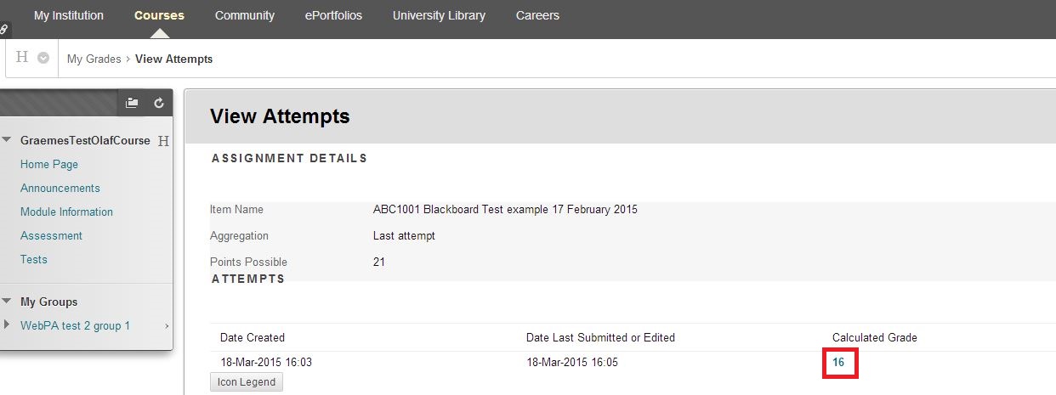
Task: Collapse the GraemesTestOlafCourse menu section
Action: tap(8, 140)
